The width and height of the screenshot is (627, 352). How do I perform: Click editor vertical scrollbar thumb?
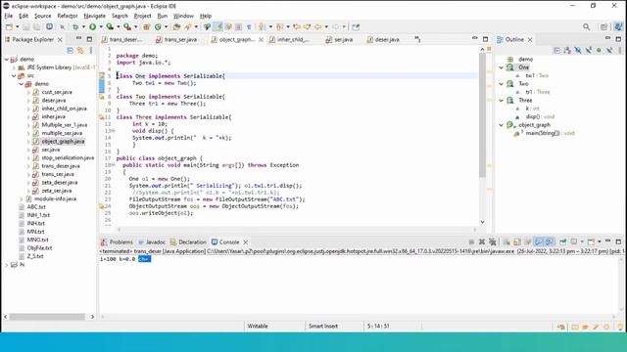(482, 115)
